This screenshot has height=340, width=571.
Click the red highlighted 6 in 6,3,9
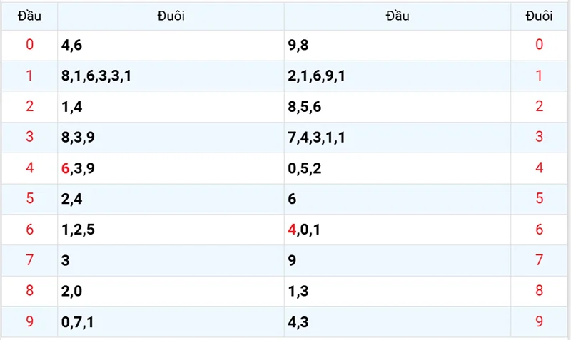coord(66,169)
